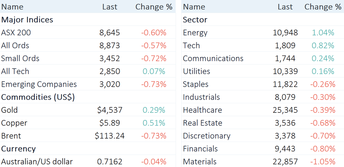The width and height of the screenshot is (344, 167).
Task: Select the Tech sector row
Action: 263,46
